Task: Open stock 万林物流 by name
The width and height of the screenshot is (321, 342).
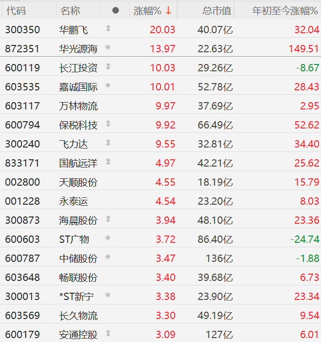Action: click(x=78, y=106)
